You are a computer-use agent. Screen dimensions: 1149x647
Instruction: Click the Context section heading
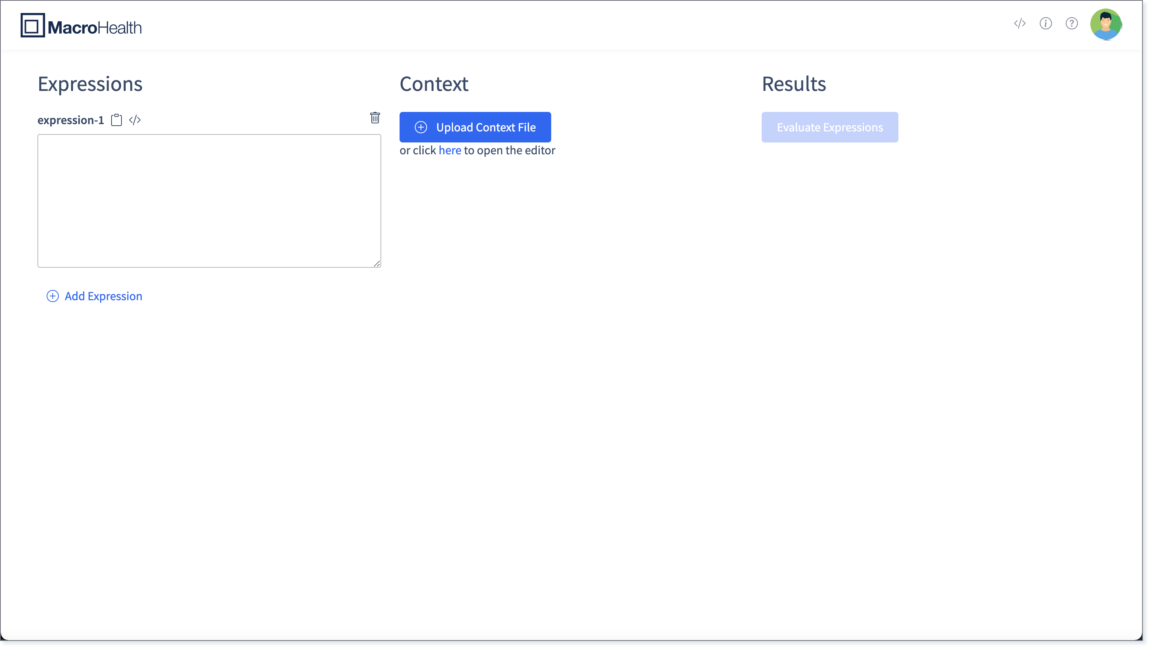click(434, 84)
